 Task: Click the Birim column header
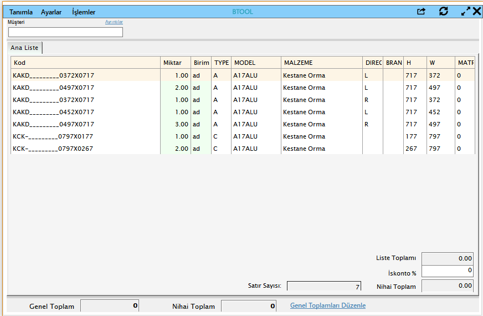point(201,63)
